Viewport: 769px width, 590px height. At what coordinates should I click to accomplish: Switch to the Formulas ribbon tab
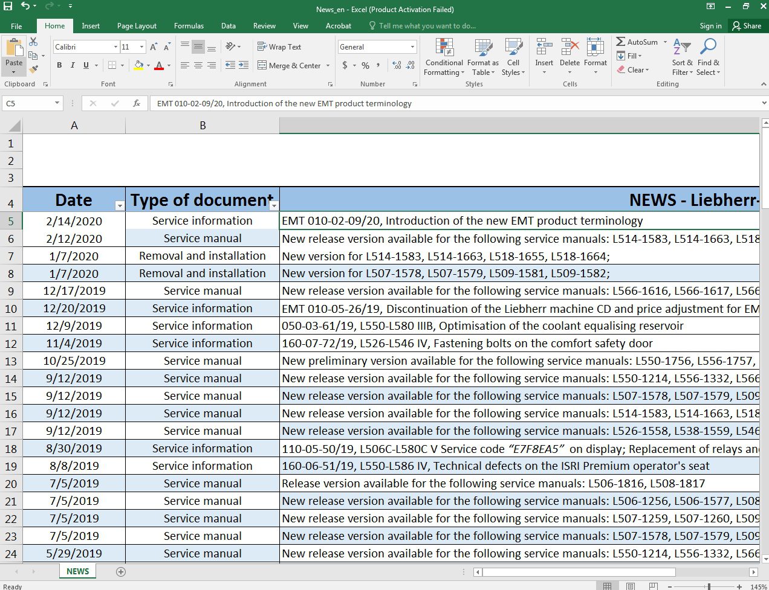tap(189, 26)
